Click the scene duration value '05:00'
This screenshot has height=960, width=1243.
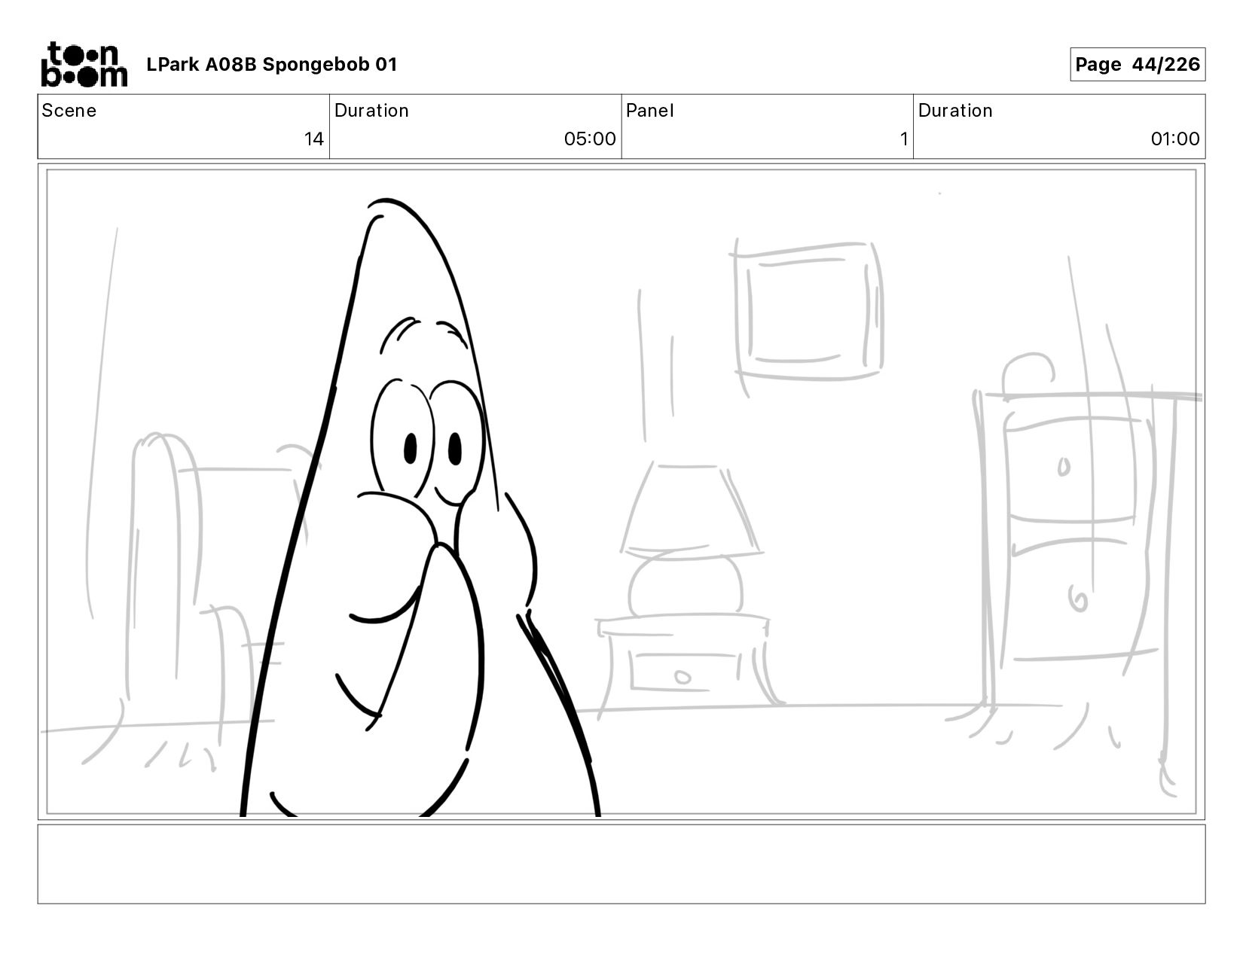[589, 139]
